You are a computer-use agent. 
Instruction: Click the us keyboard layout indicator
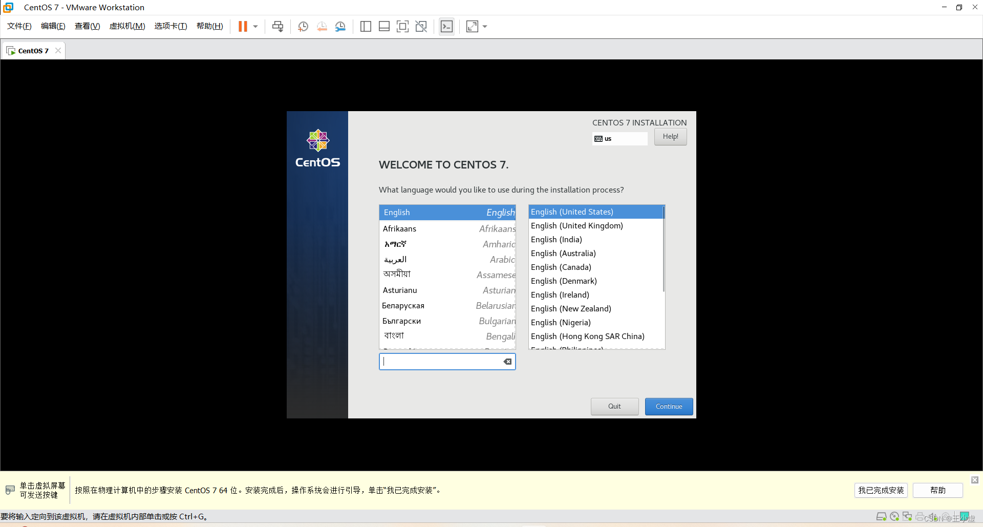point(619,139)
